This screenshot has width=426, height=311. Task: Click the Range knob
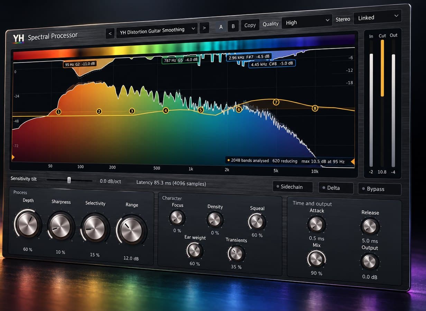(x=132, y=231)
